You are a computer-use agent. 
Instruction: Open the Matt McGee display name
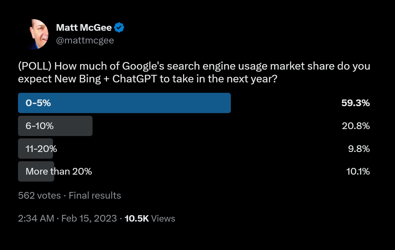point(84,28)
